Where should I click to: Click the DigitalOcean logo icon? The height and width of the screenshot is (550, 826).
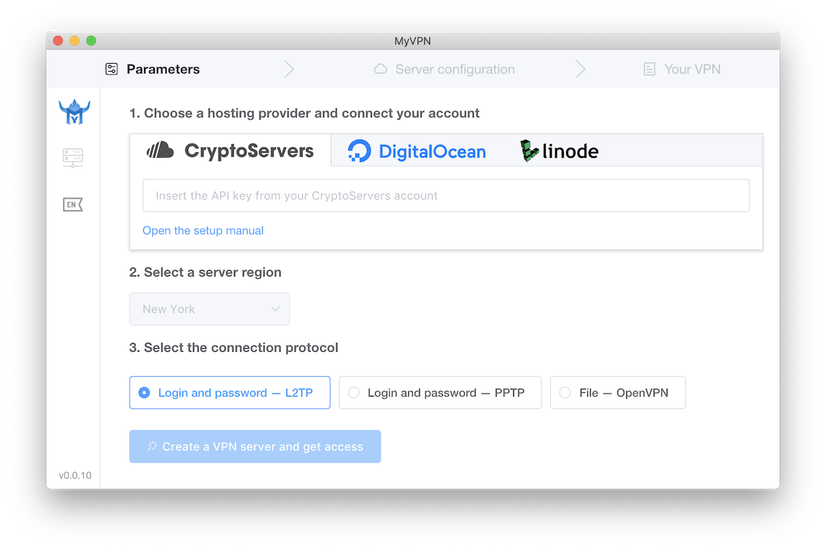[359, 151]
